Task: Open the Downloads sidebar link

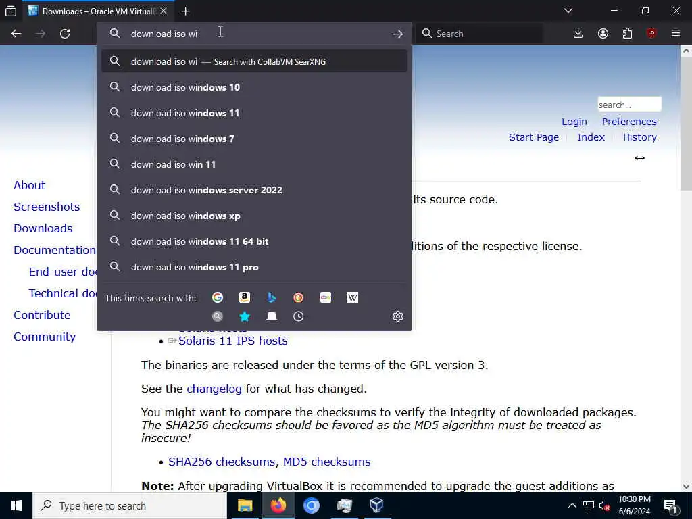Action: click(x=43, y=228)
